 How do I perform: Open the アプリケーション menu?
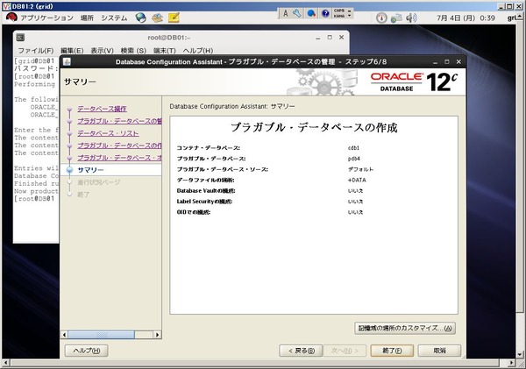click(x=46, y=18)
